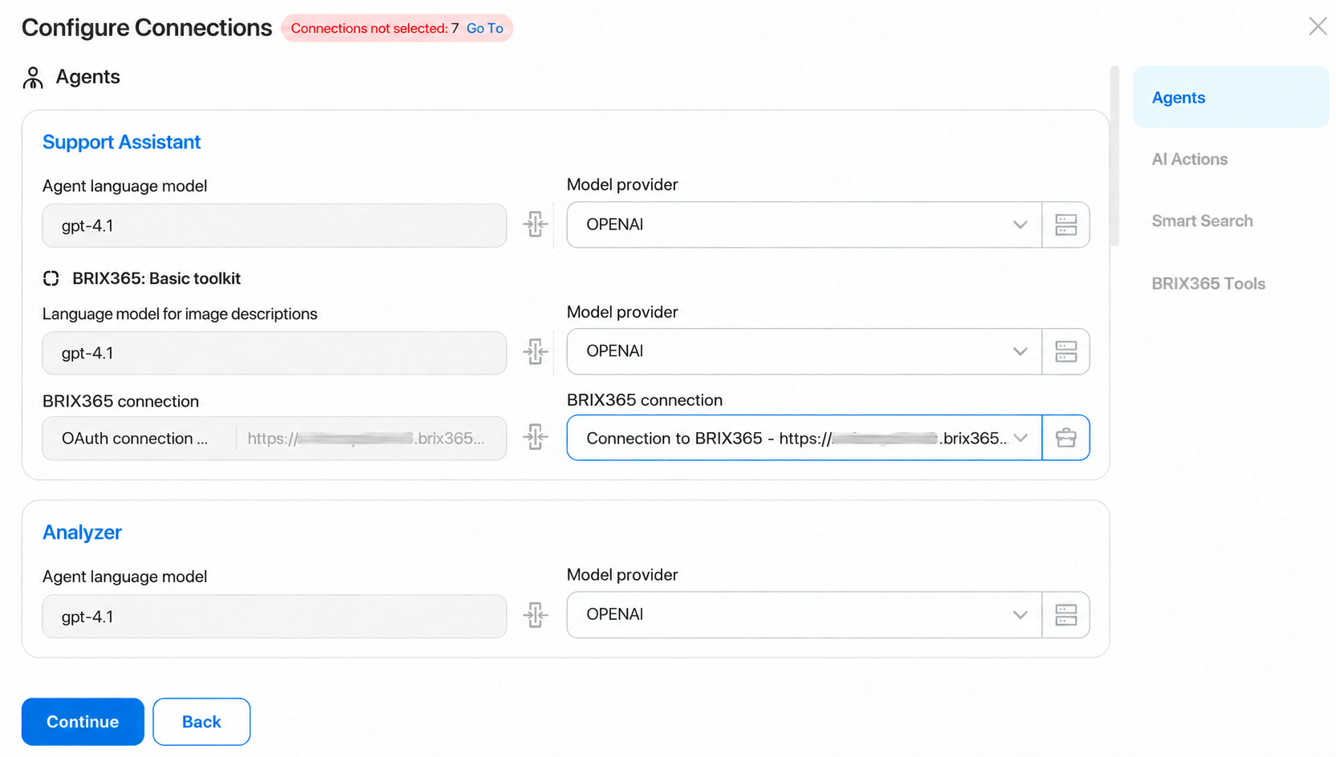Click the Support Assistant gpt-4.1 model field
The width and height of the screenshot is (1336, 757).
click(274, 225)
